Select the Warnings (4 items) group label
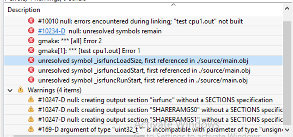 click(x=55, y=90)
